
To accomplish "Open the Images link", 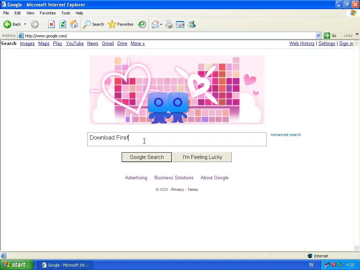I will [x=27, y=43].
